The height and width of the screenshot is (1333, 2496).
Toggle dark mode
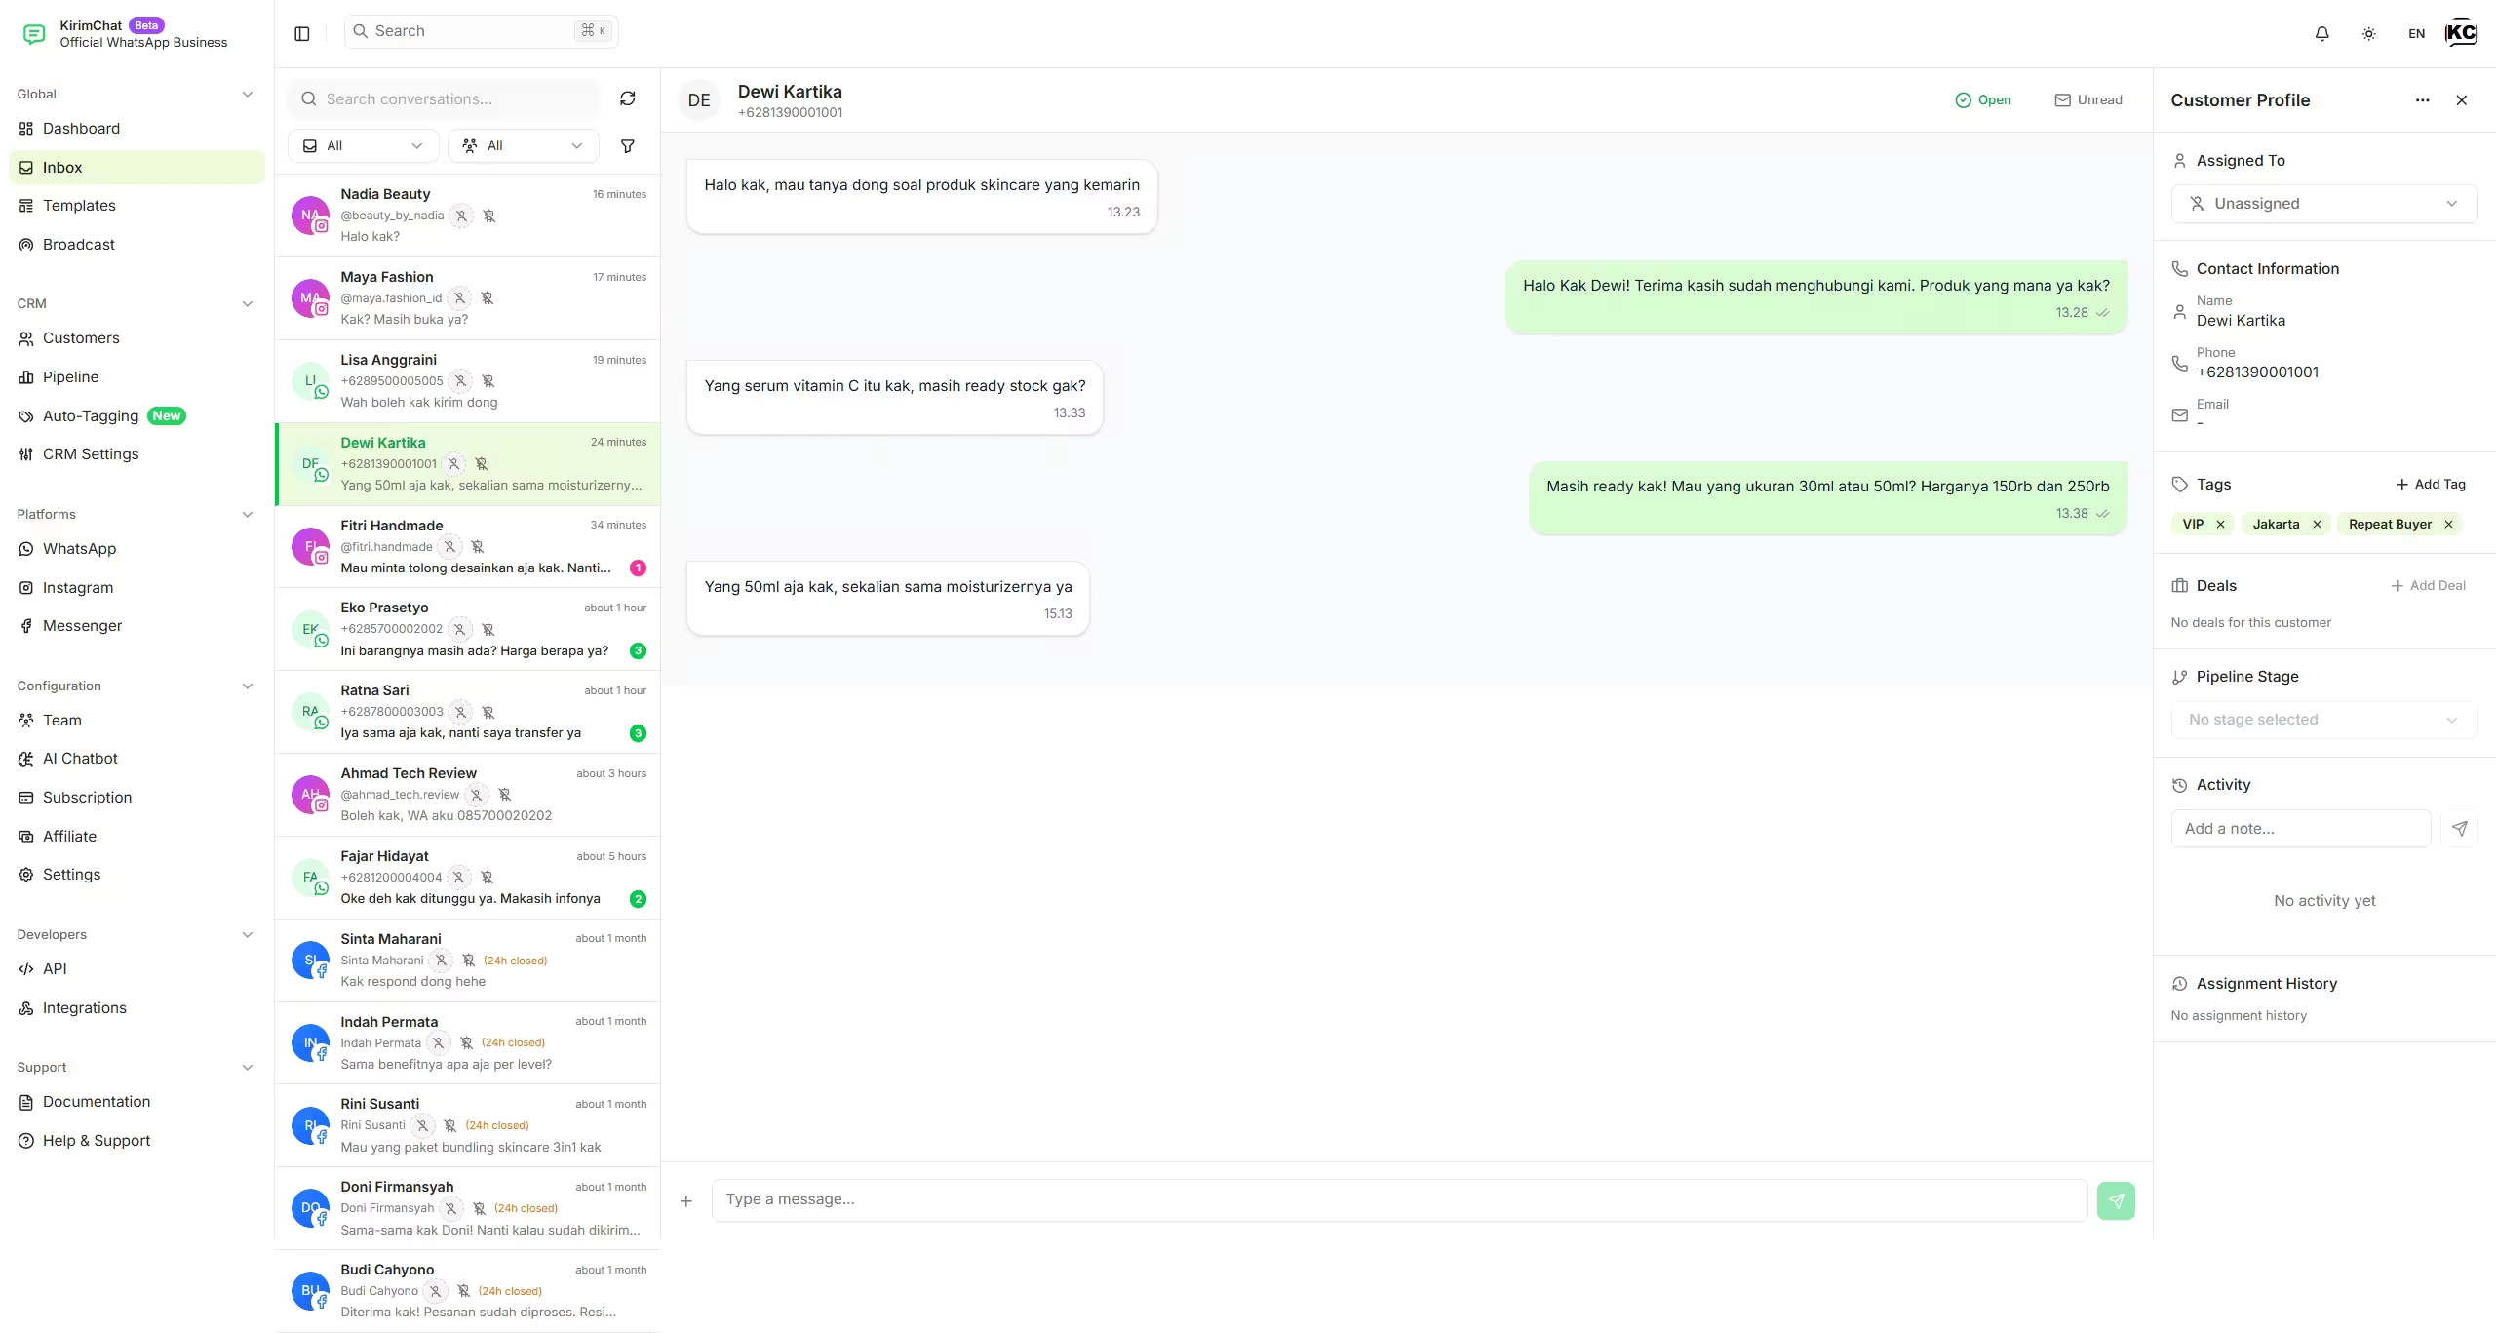pos(2368,32)
